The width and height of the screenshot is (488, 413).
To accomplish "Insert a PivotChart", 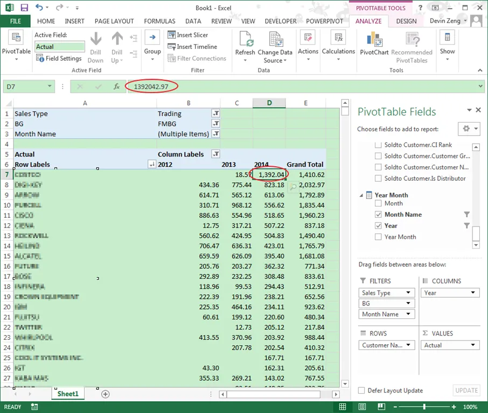I will 374,44.
